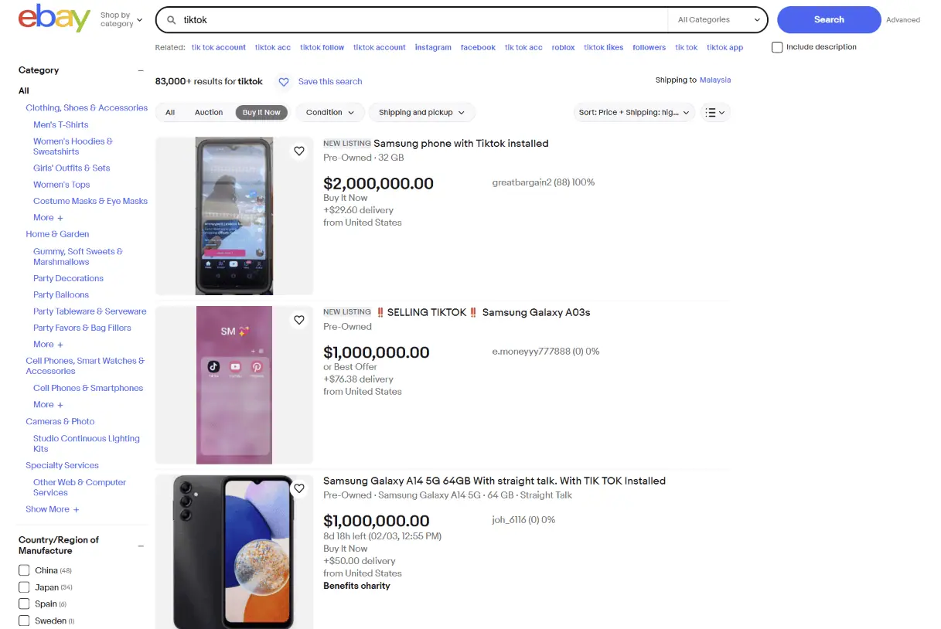941x629 pixels.
Task: Click heart icon on Samsung Galaxy A14 5G listing
Action: (x=299, y=488)
